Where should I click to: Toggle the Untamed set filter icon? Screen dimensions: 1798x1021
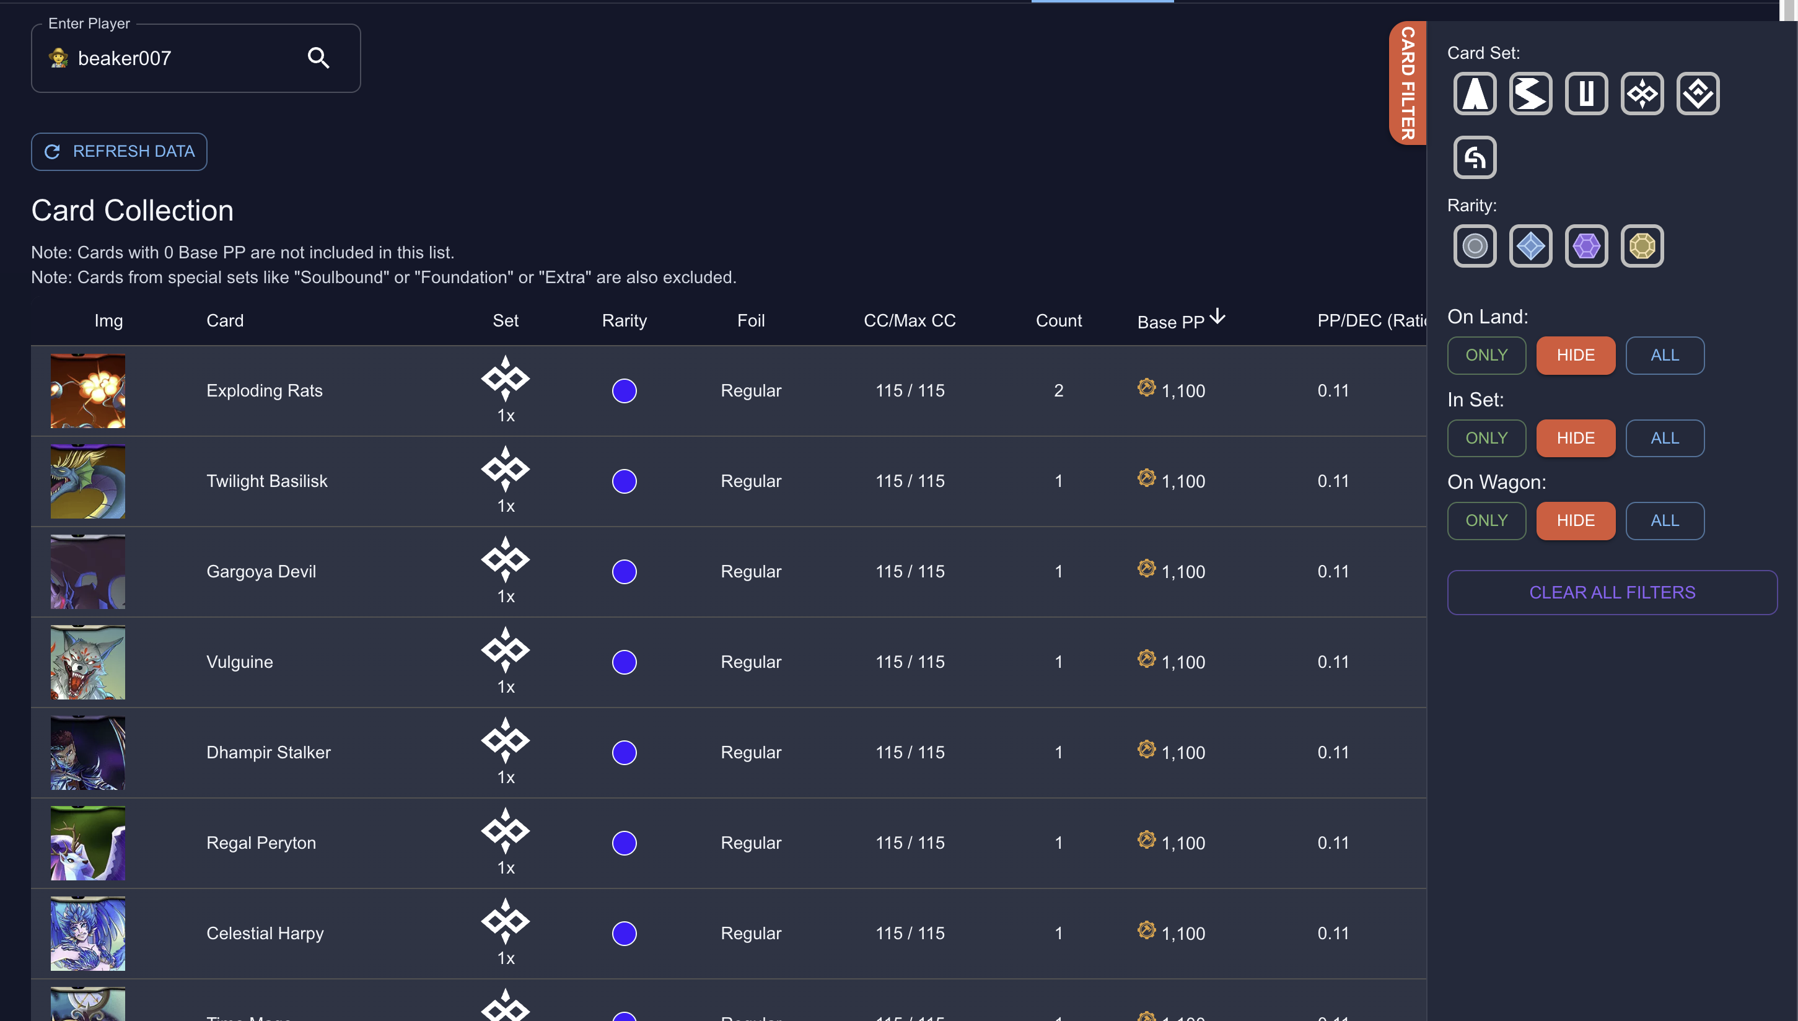(1585, 94)
